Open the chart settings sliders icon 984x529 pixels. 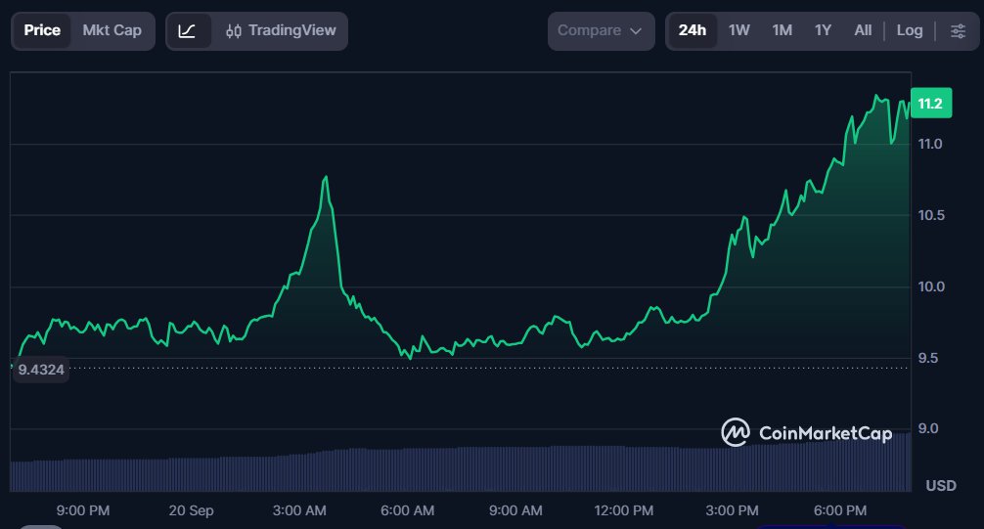[x=958, y=30]
